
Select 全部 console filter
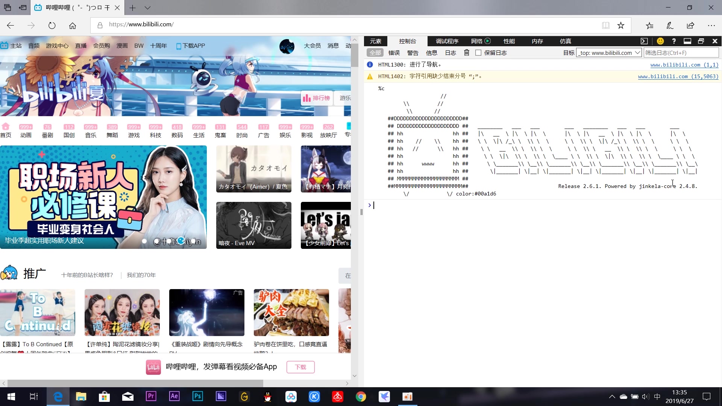(x=375, y=53)
